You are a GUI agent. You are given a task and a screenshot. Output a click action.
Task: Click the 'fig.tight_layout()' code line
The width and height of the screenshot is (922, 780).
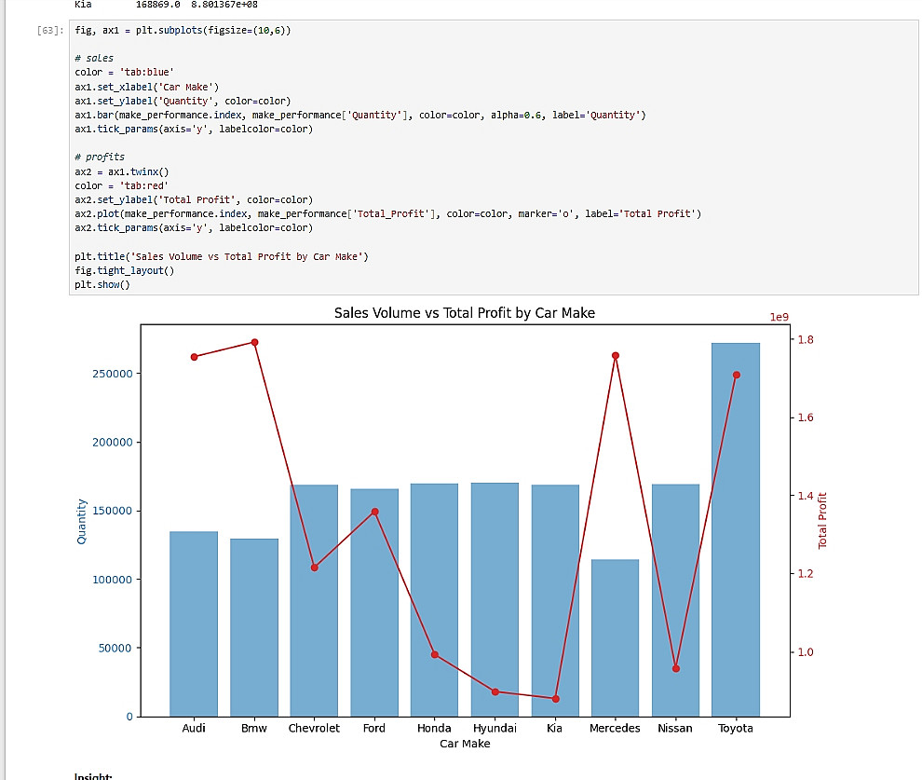click(x=125, y=270)
